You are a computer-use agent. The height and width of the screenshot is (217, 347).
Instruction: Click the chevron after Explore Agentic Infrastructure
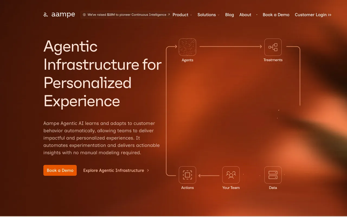tap(148, 170)
